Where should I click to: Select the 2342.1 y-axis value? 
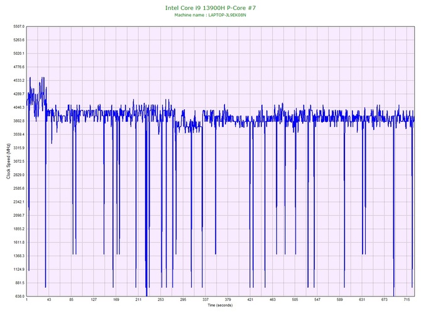19,202
